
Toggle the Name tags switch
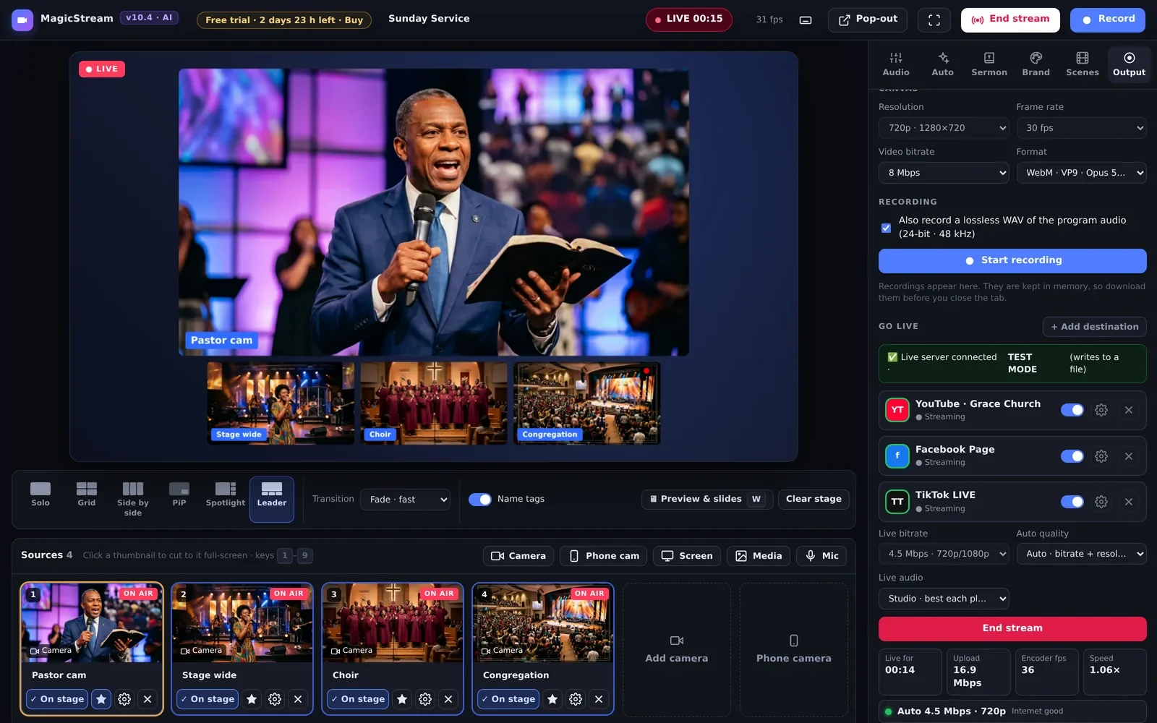tap(480, 500)
